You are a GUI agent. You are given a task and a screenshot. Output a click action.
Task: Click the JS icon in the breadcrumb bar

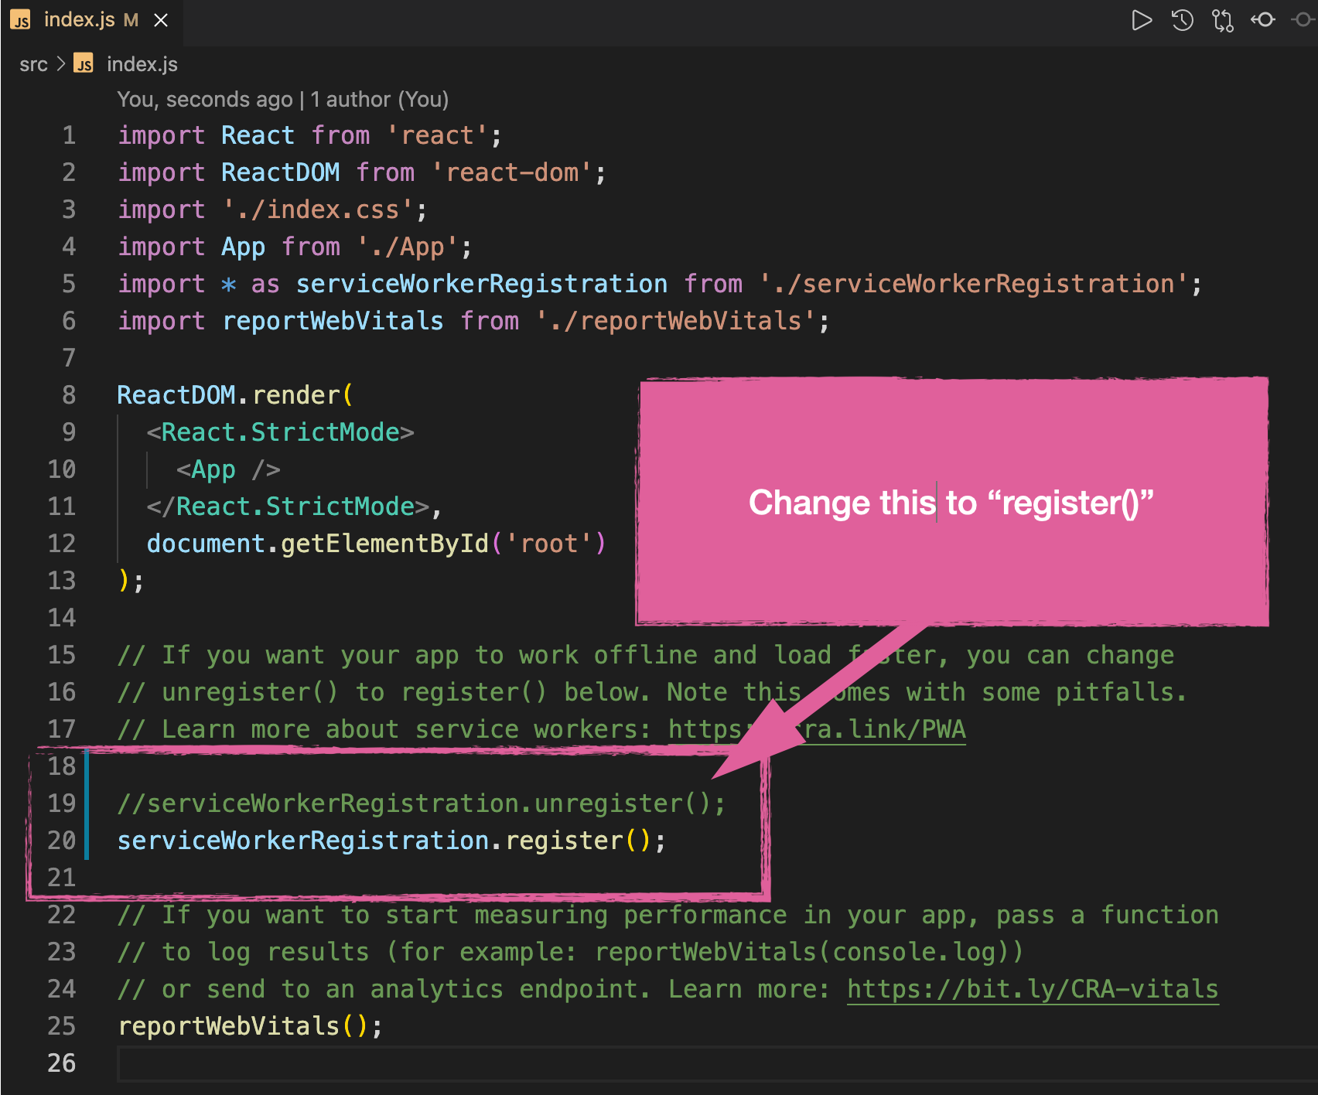click(84, 63)
